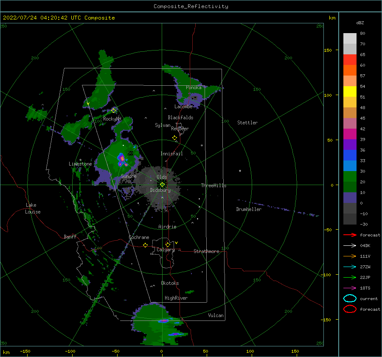
Task: Click yellow V marker right of Calgary diamond
Action: pos(177,243)
